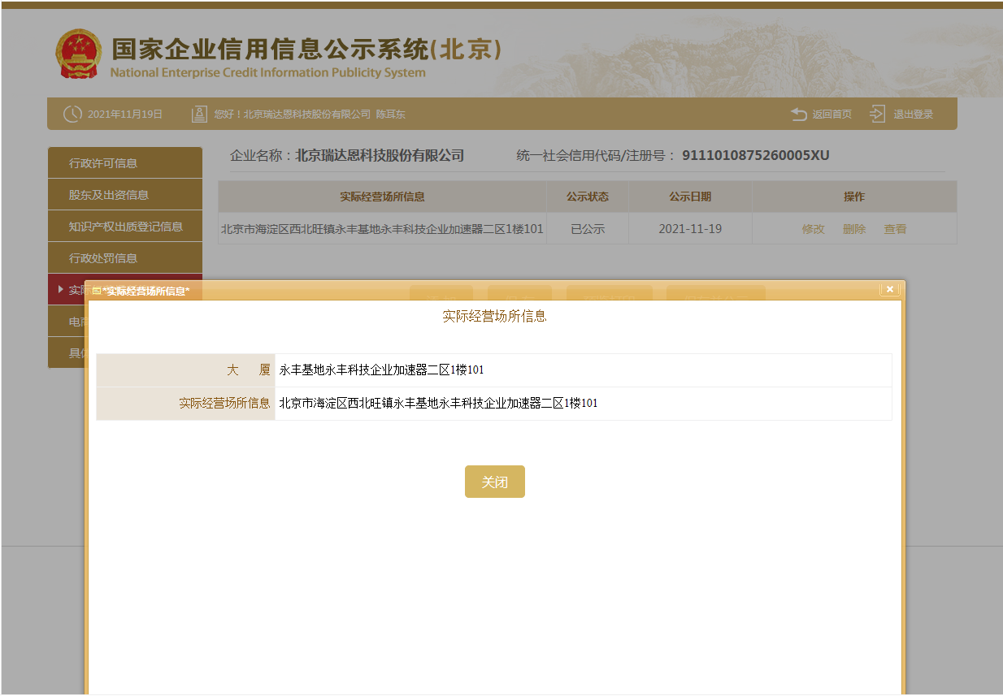
Task: Click the dialog address value starting 北京市海淀区
Action: tap(439, 403)
